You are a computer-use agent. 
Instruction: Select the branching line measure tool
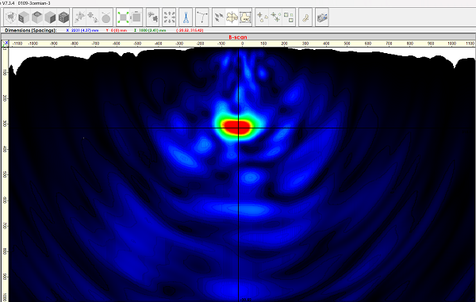(x=202, y=17)
